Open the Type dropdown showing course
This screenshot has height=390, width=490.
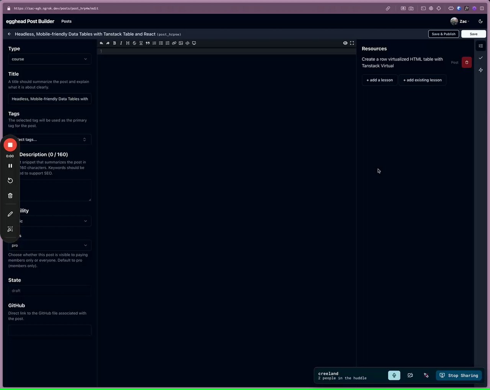pyautogui.click(x=50, y=59)
